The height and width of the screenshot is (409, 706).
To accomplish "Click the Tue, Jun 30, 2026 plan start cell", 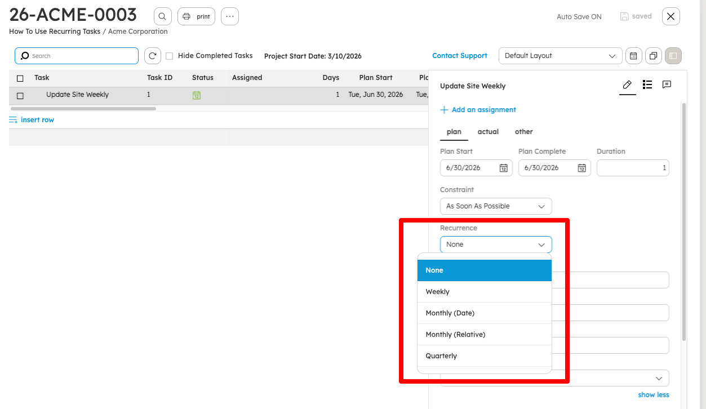I will click(x=376, y=95).
